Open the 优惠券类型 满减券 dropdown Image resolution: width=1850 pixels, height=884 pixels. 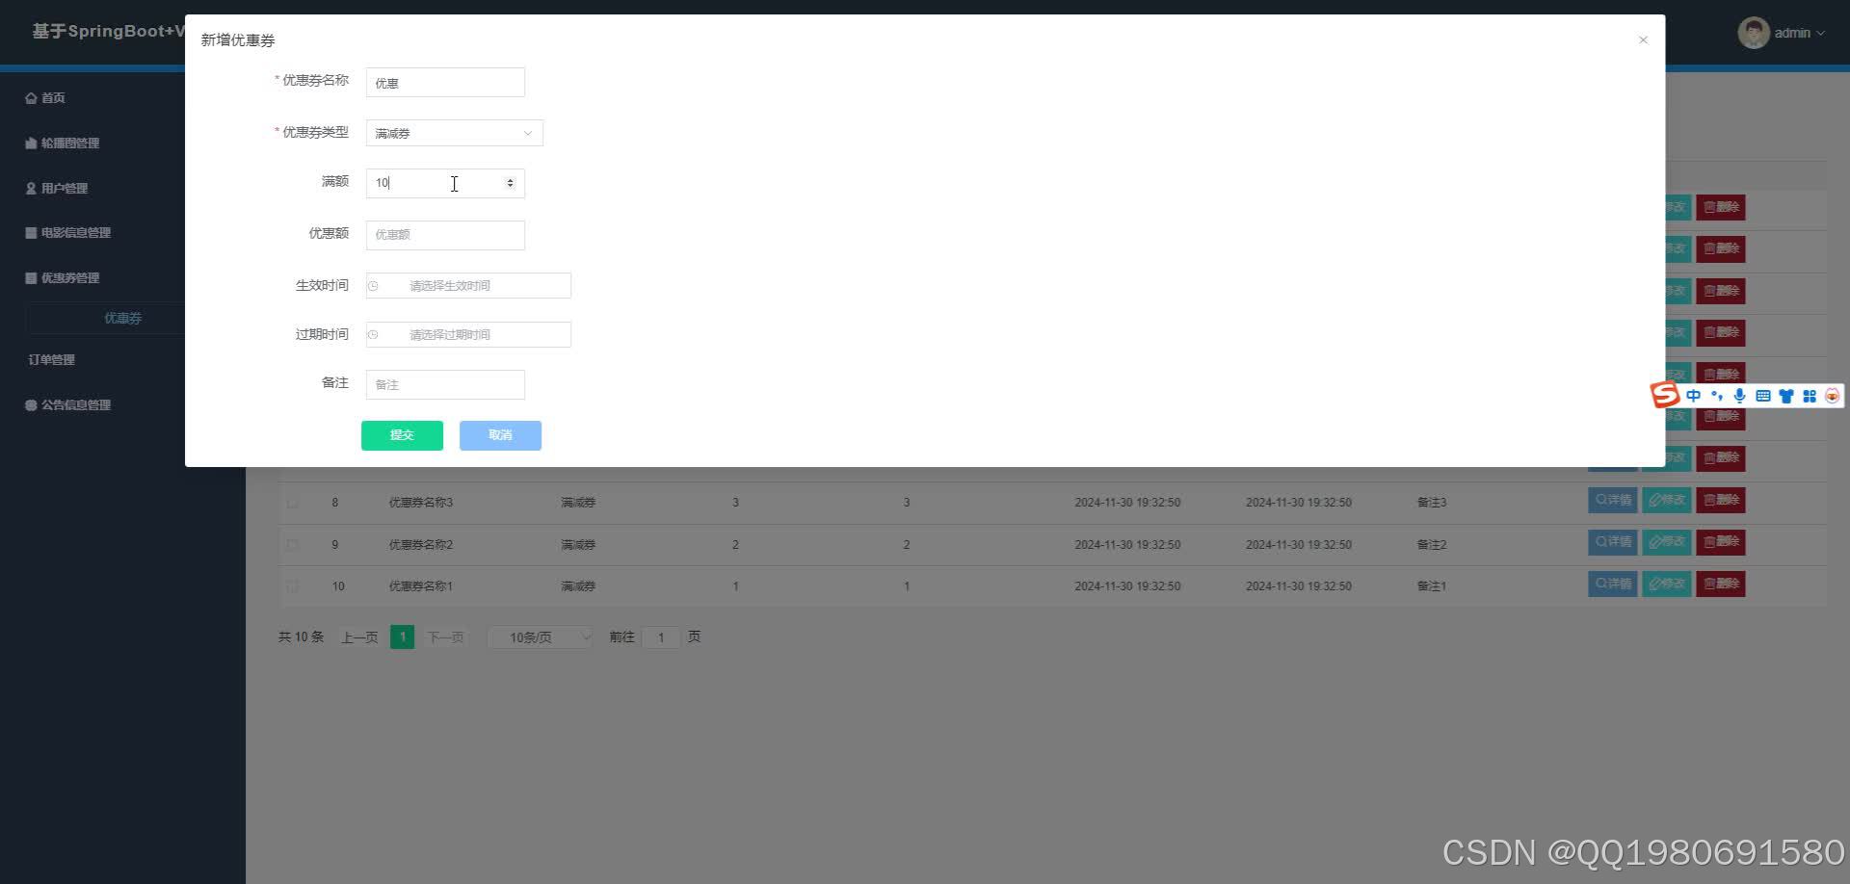454,133
